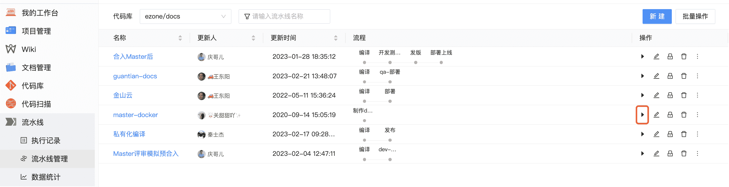Screen dimensions: 729x187
Task: Open more options for master-docker
Action: pyautogui.click(x=697, y=115)
